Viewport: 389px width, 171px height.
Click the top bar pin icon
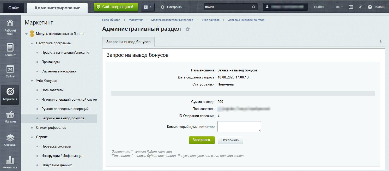[x=360, y=7]
